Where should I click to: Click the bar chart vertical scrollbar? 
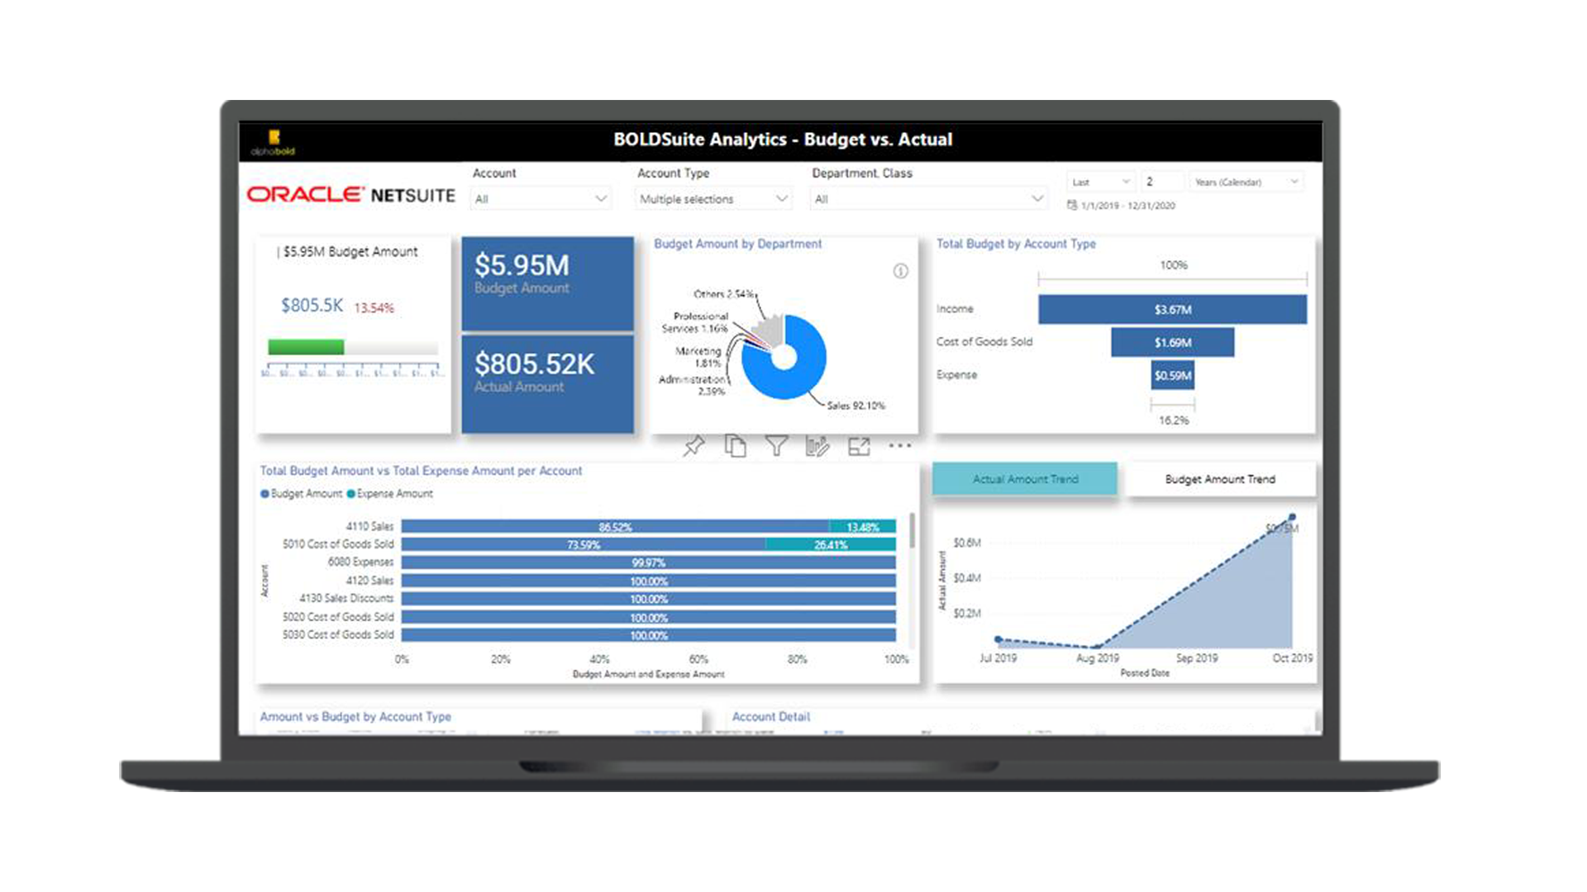click(x=912, y=530)
